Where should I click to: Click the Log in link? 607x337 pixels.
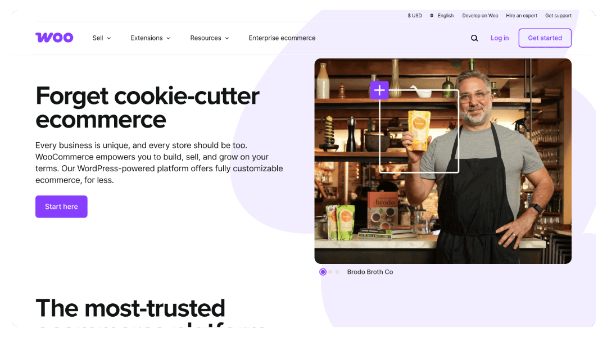pos(500,38)
